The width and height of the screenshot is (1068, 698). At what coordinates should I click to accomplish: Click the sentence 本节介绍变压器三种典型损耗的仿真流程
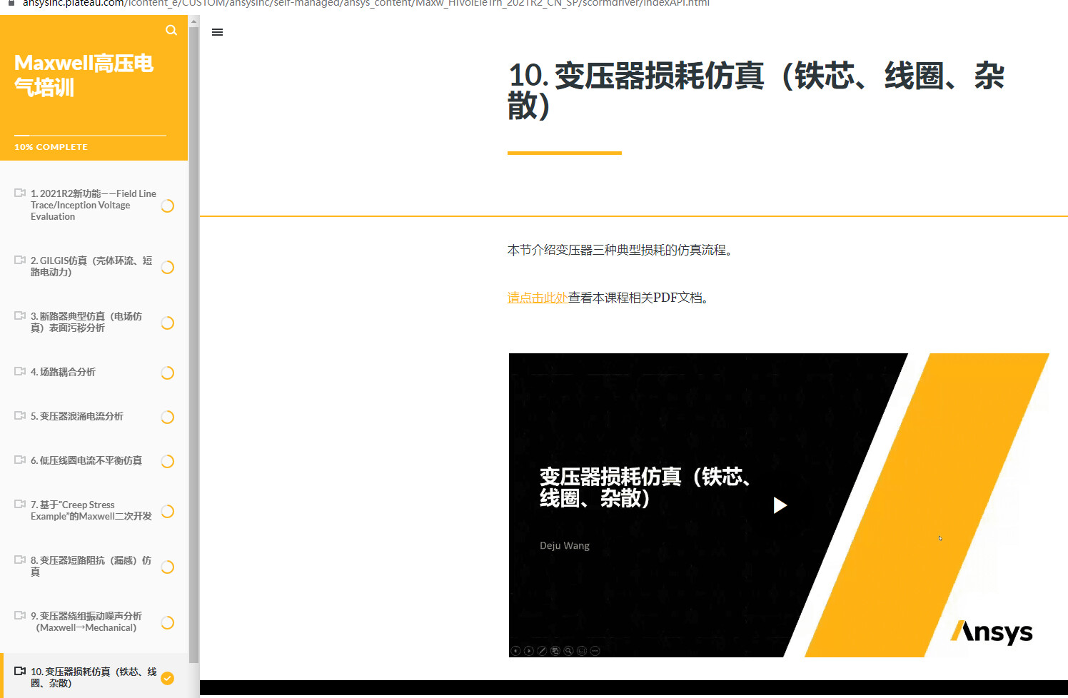tap(620, 250)
